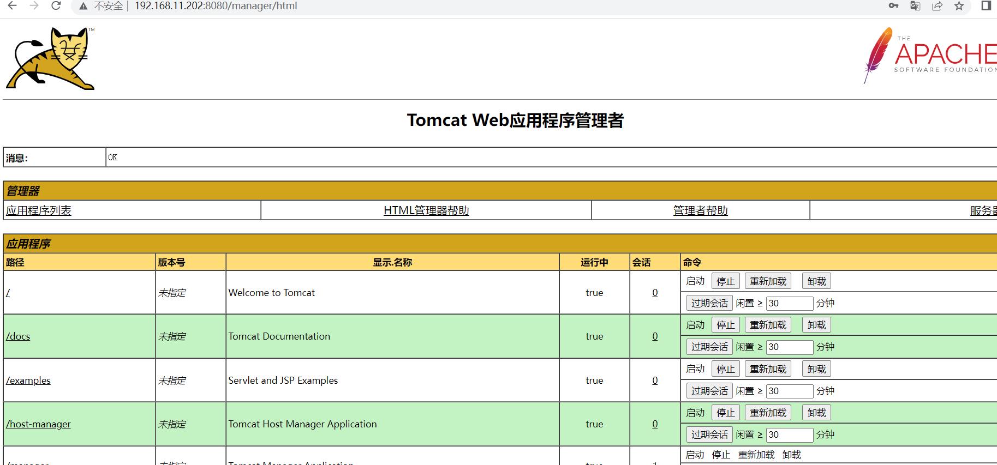997x465 pixels.
Task: Click the address bar URL
Action: pyautogui.click(x=216, y=6)
